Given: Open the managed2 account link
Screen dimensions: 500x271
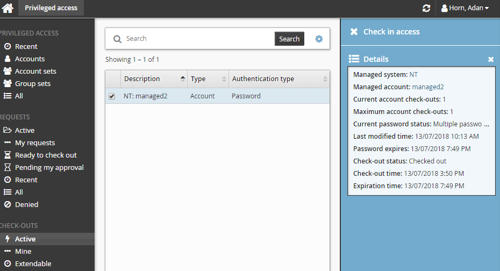Looking at the screenshot, I should (428, 87).
